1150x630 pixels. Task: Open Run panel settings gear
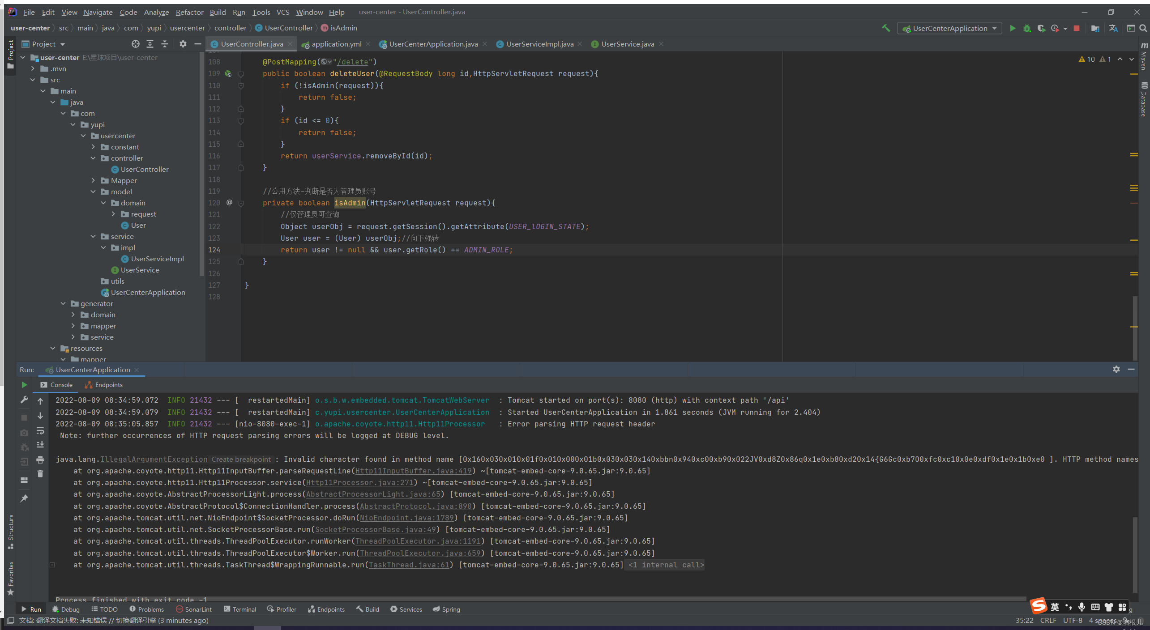pos(1116,369)
